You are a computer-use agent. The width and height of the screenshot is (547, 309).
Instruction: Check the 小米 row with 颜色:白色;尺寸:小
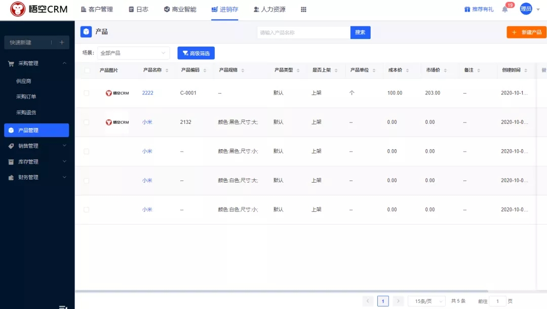pyautogui.click(x=87, y=210)
